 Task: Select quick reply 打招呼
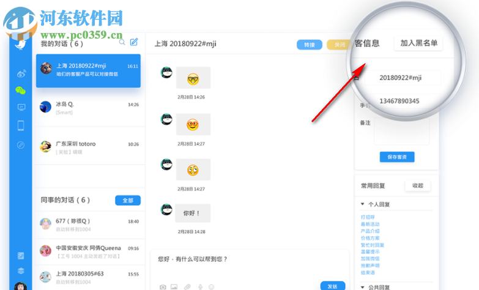pyautogui.click(x=368, y=217)
